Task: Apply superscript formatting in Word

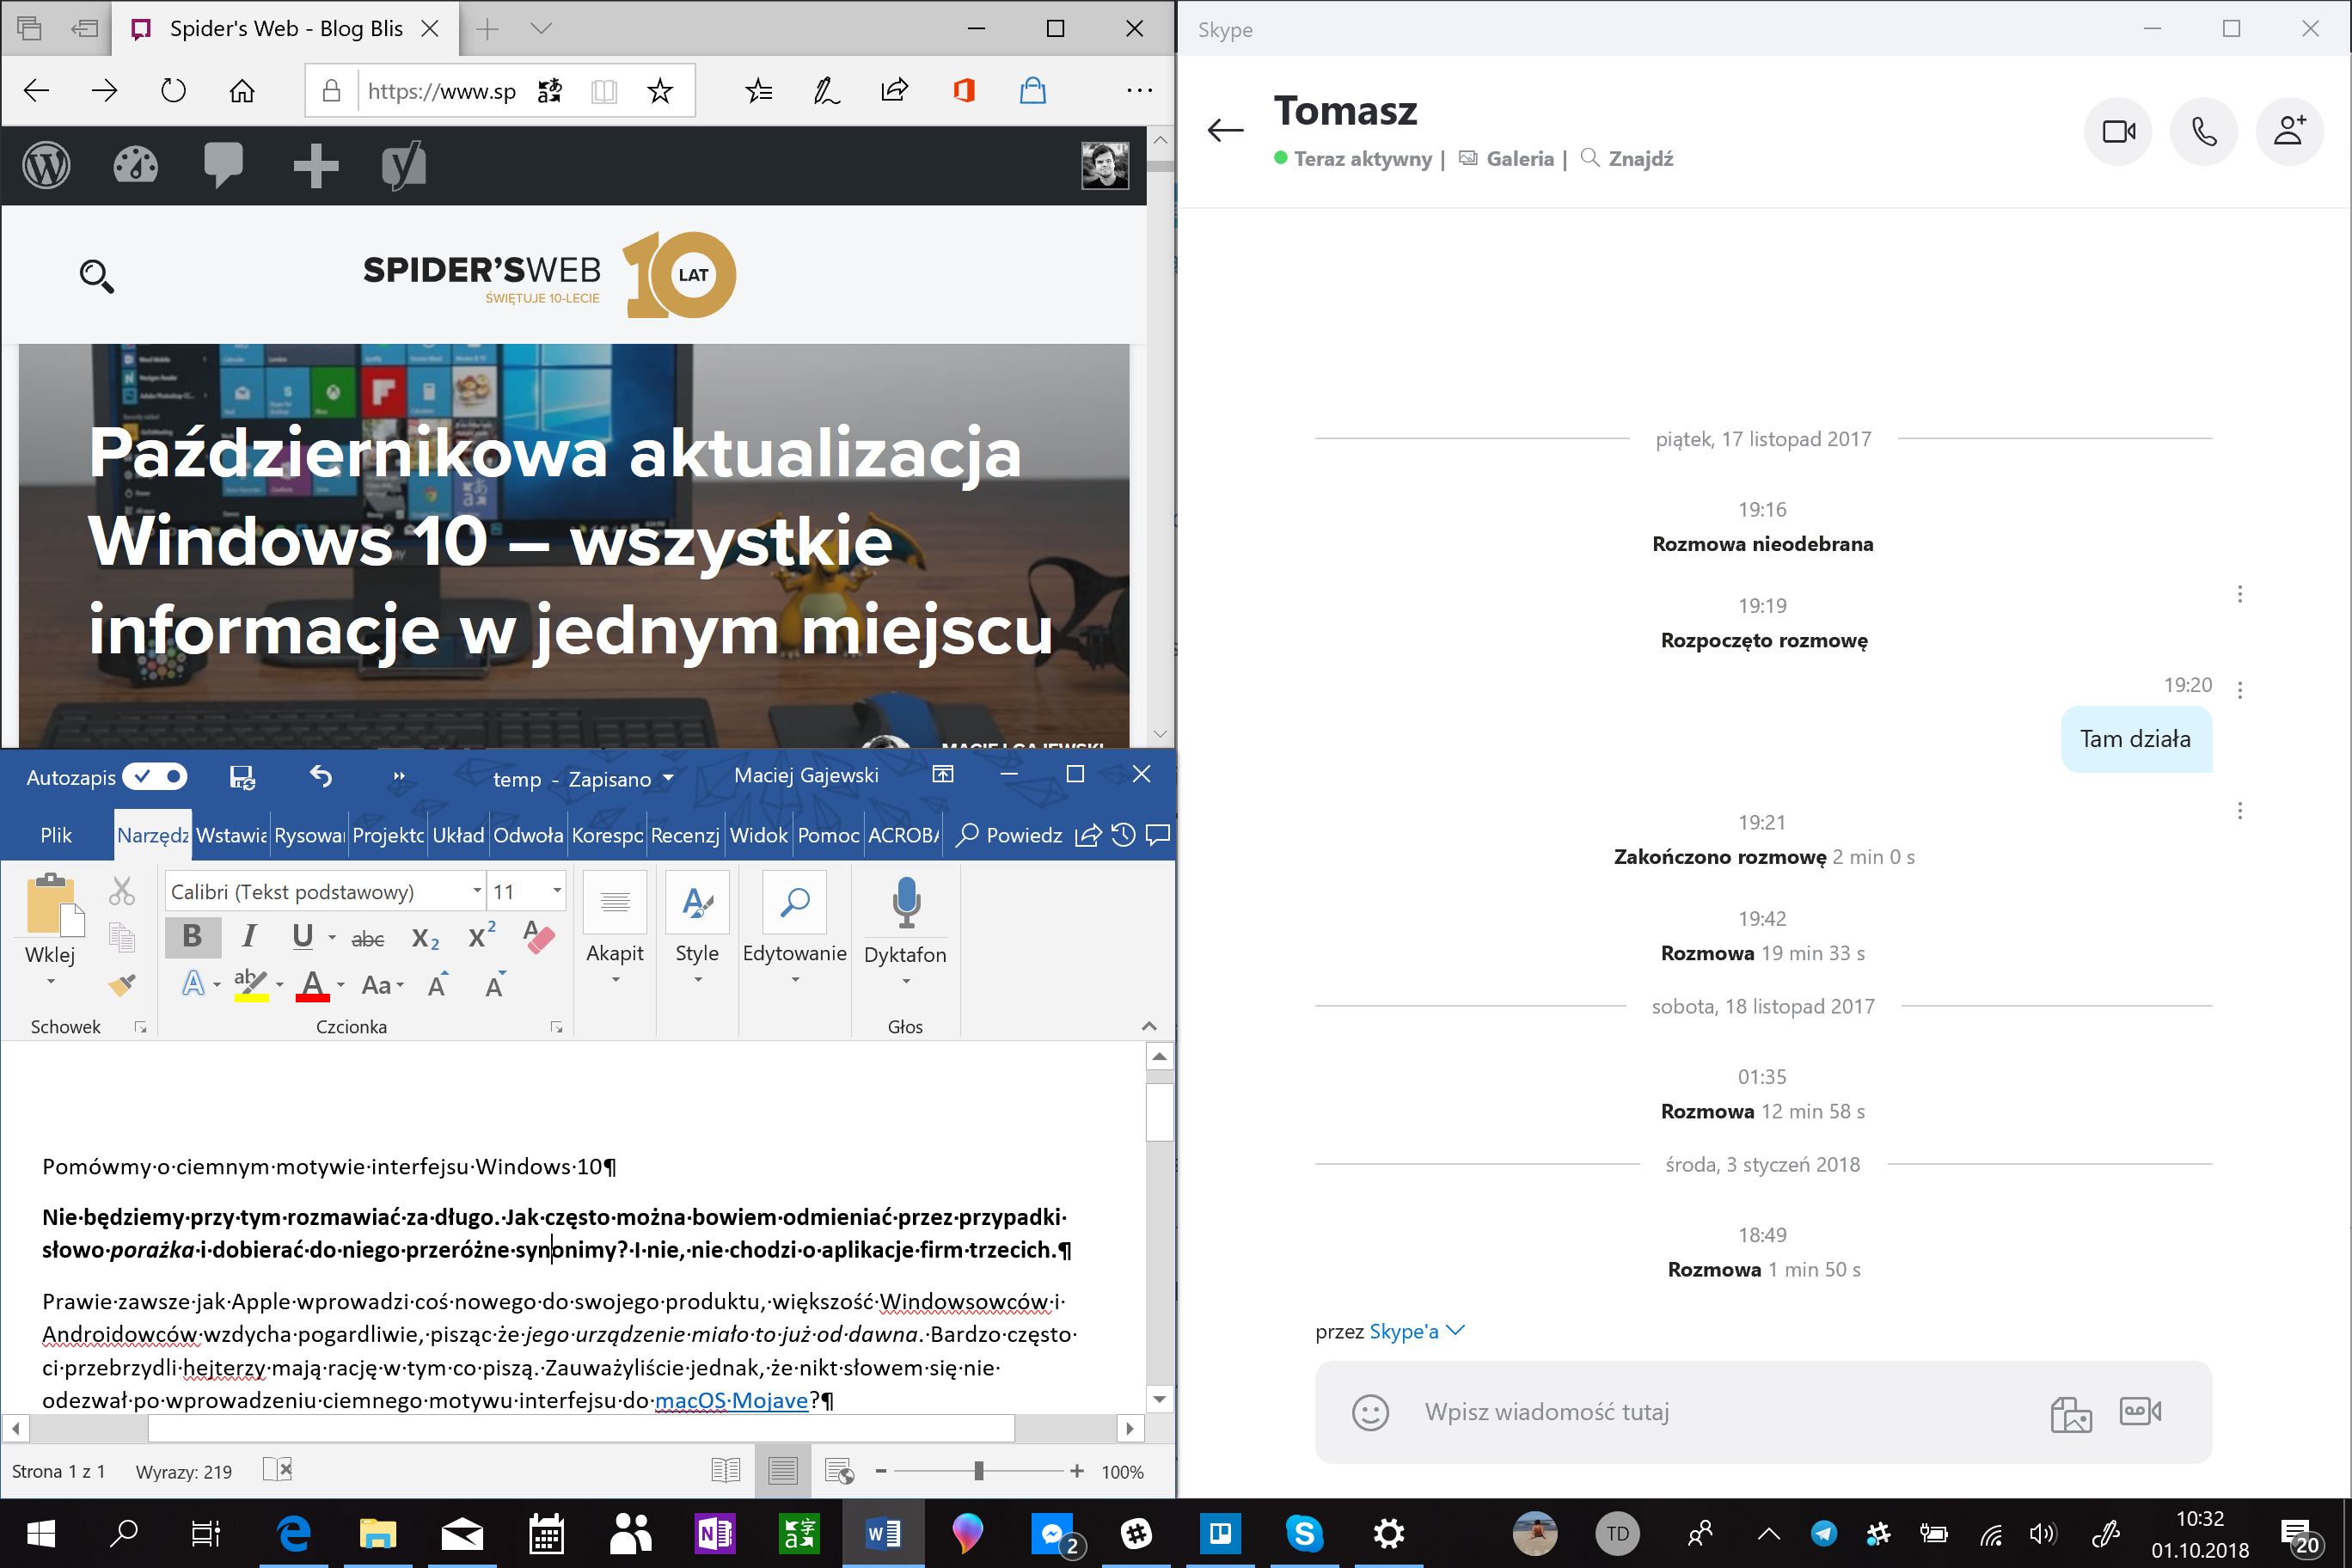Action: coord(481,935)
